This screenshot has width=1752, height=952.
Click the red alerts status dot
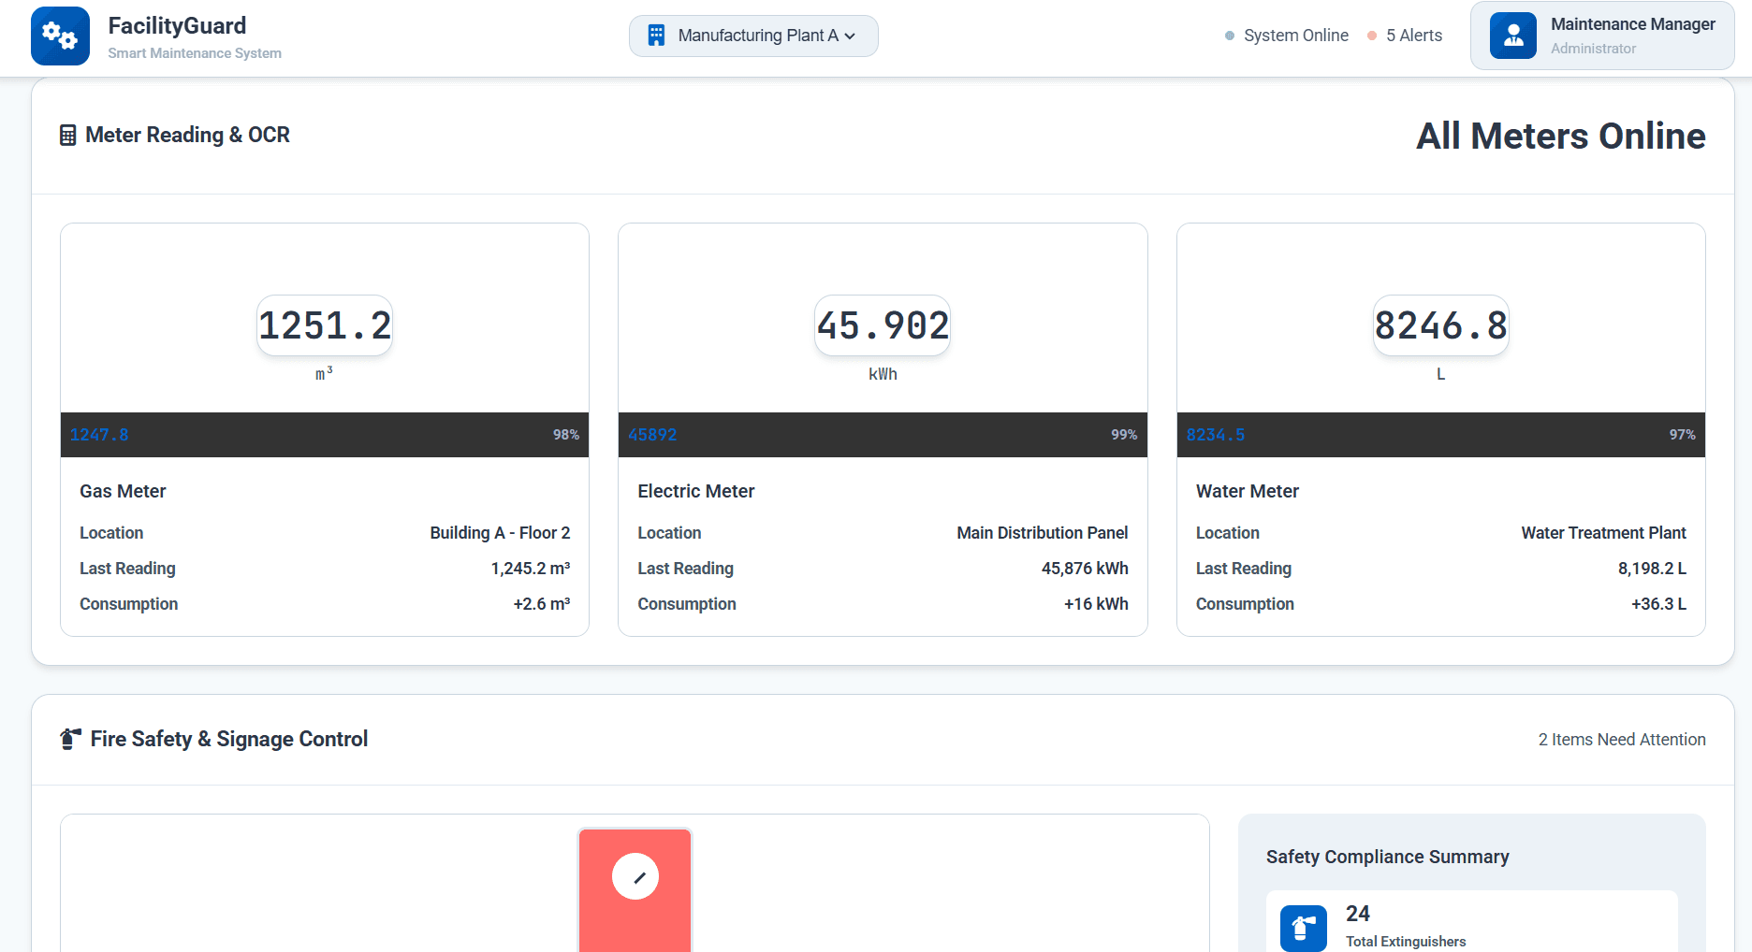[1372, 36]
